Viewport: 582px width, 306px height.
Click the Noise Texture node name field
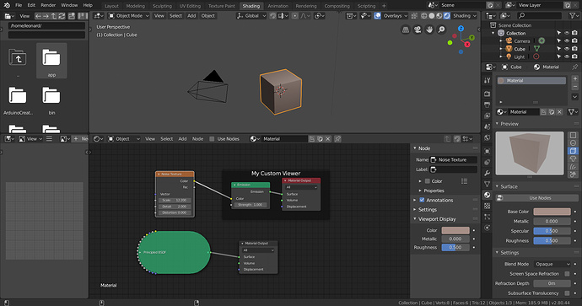(x=454, y=160)
